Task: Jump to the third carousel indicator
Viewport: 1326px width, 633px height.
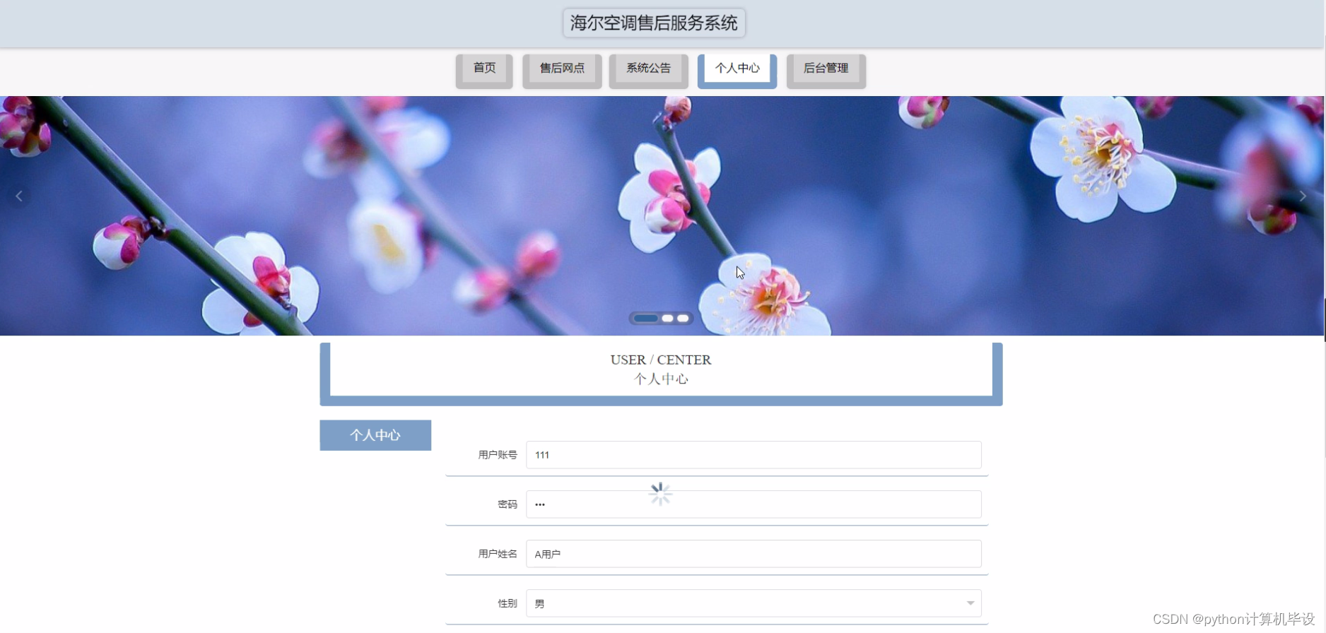Action: (x=683, y=319)
